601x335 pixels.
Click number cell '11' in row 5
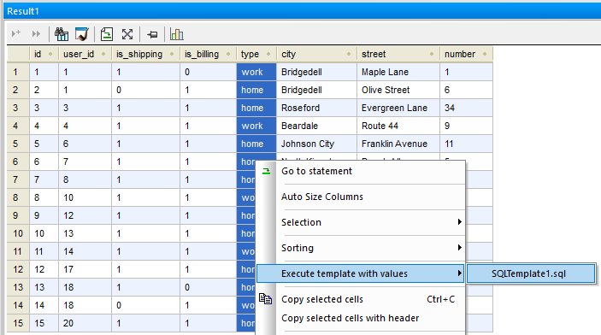coord(466,144)
